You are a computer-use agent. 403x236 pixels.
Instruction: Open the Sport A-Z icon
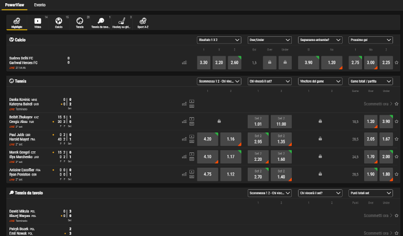142,22
